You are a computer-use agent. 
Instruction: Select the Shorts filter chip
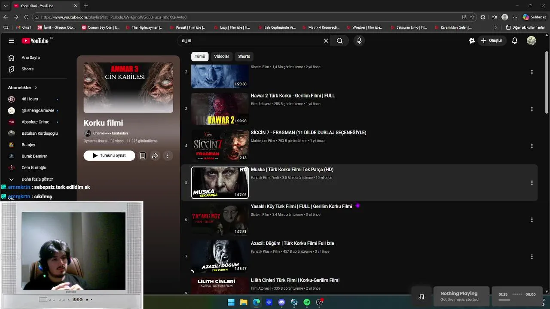(244, 57)
